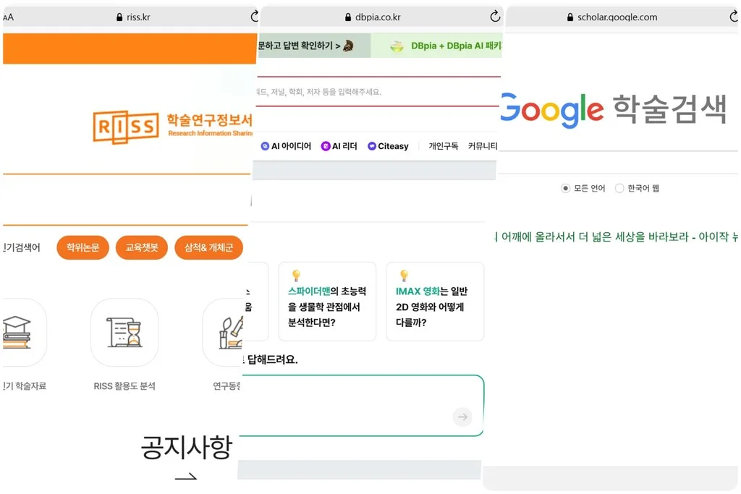Click scholar.google.com URL text

[x=617, y=17]
